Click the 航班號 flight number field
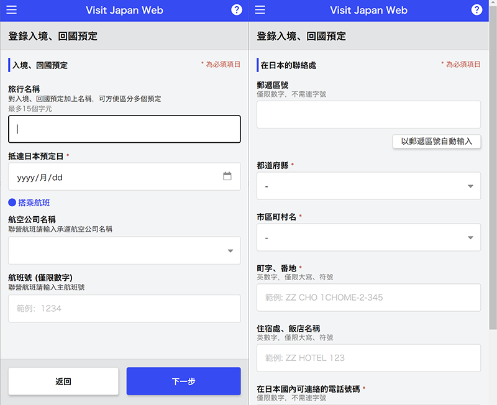Screen dimensions: 497x405 tap(124, 308)
